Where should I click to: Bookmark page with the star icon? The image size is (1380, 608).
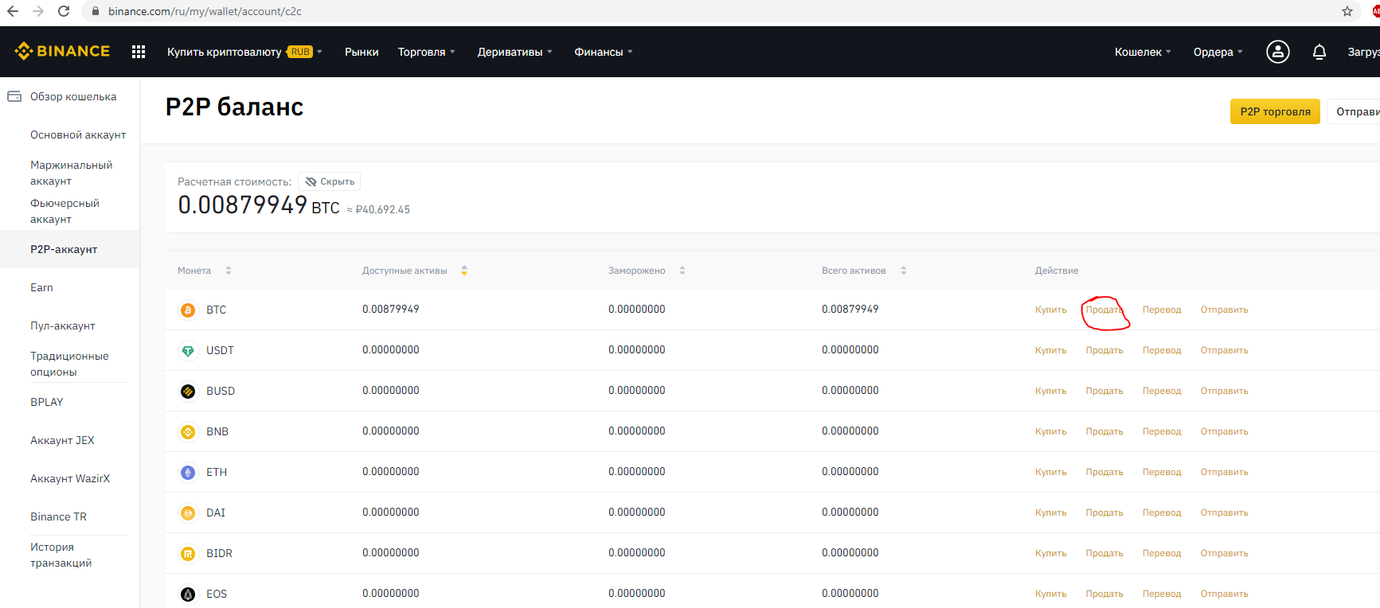pyautogui.click(x=1347, y=11)
